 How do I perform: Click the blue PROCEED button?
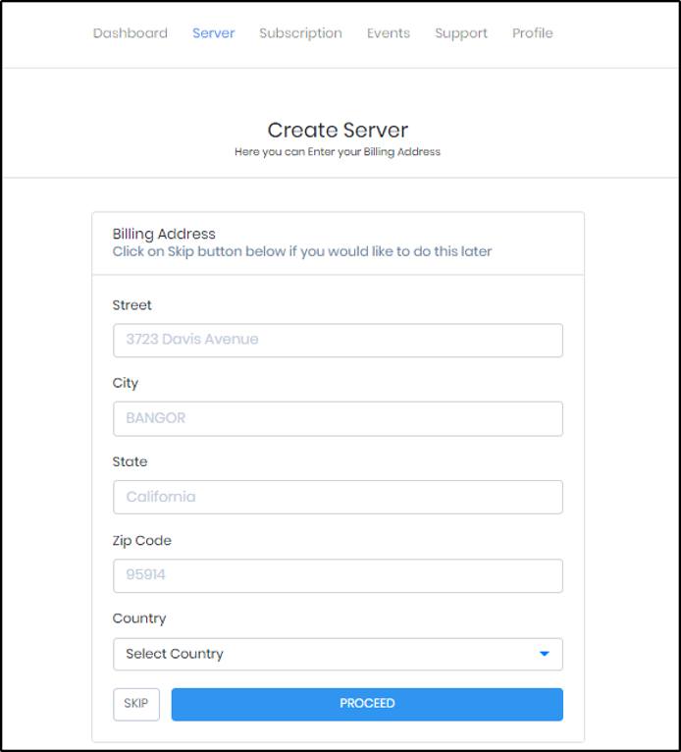(367, 704)
